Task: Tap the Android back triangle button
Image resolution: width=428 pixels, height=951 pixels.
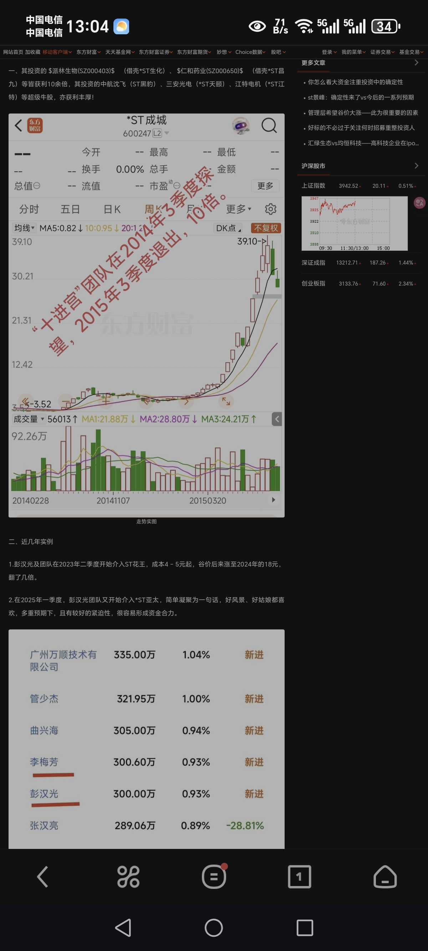Action: pos(123,928)
